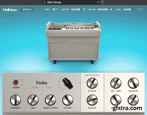The image size is (147, 115).
Task: Click the knob below Vib Speed
Action: (133, 100)
